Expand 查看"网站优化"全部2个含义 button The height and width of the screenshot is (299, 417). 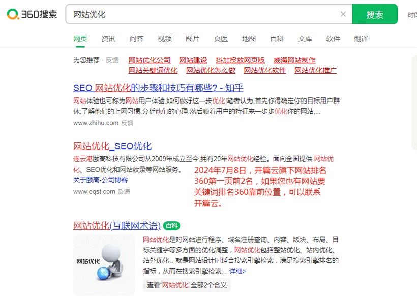coord(187,285)
